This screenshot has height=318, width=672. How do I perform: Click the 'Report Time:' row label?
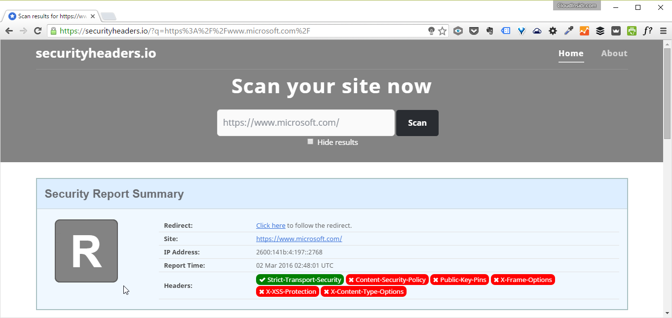click(184, 265)
